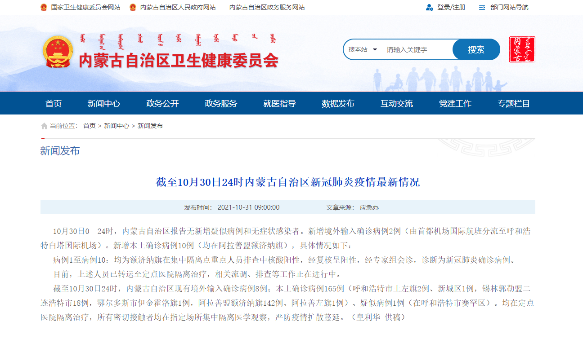Click emblem icon before 国家卫生健康委员会网站

tap(44, 8)
